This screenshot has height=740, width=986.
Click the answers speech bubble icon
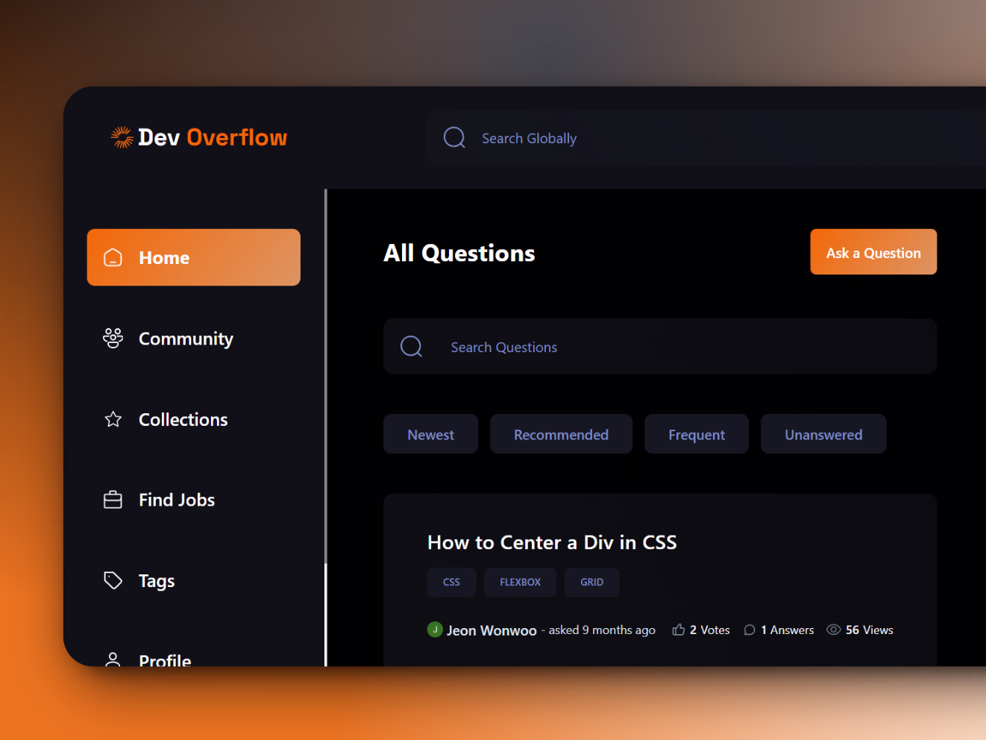(749, 630)
